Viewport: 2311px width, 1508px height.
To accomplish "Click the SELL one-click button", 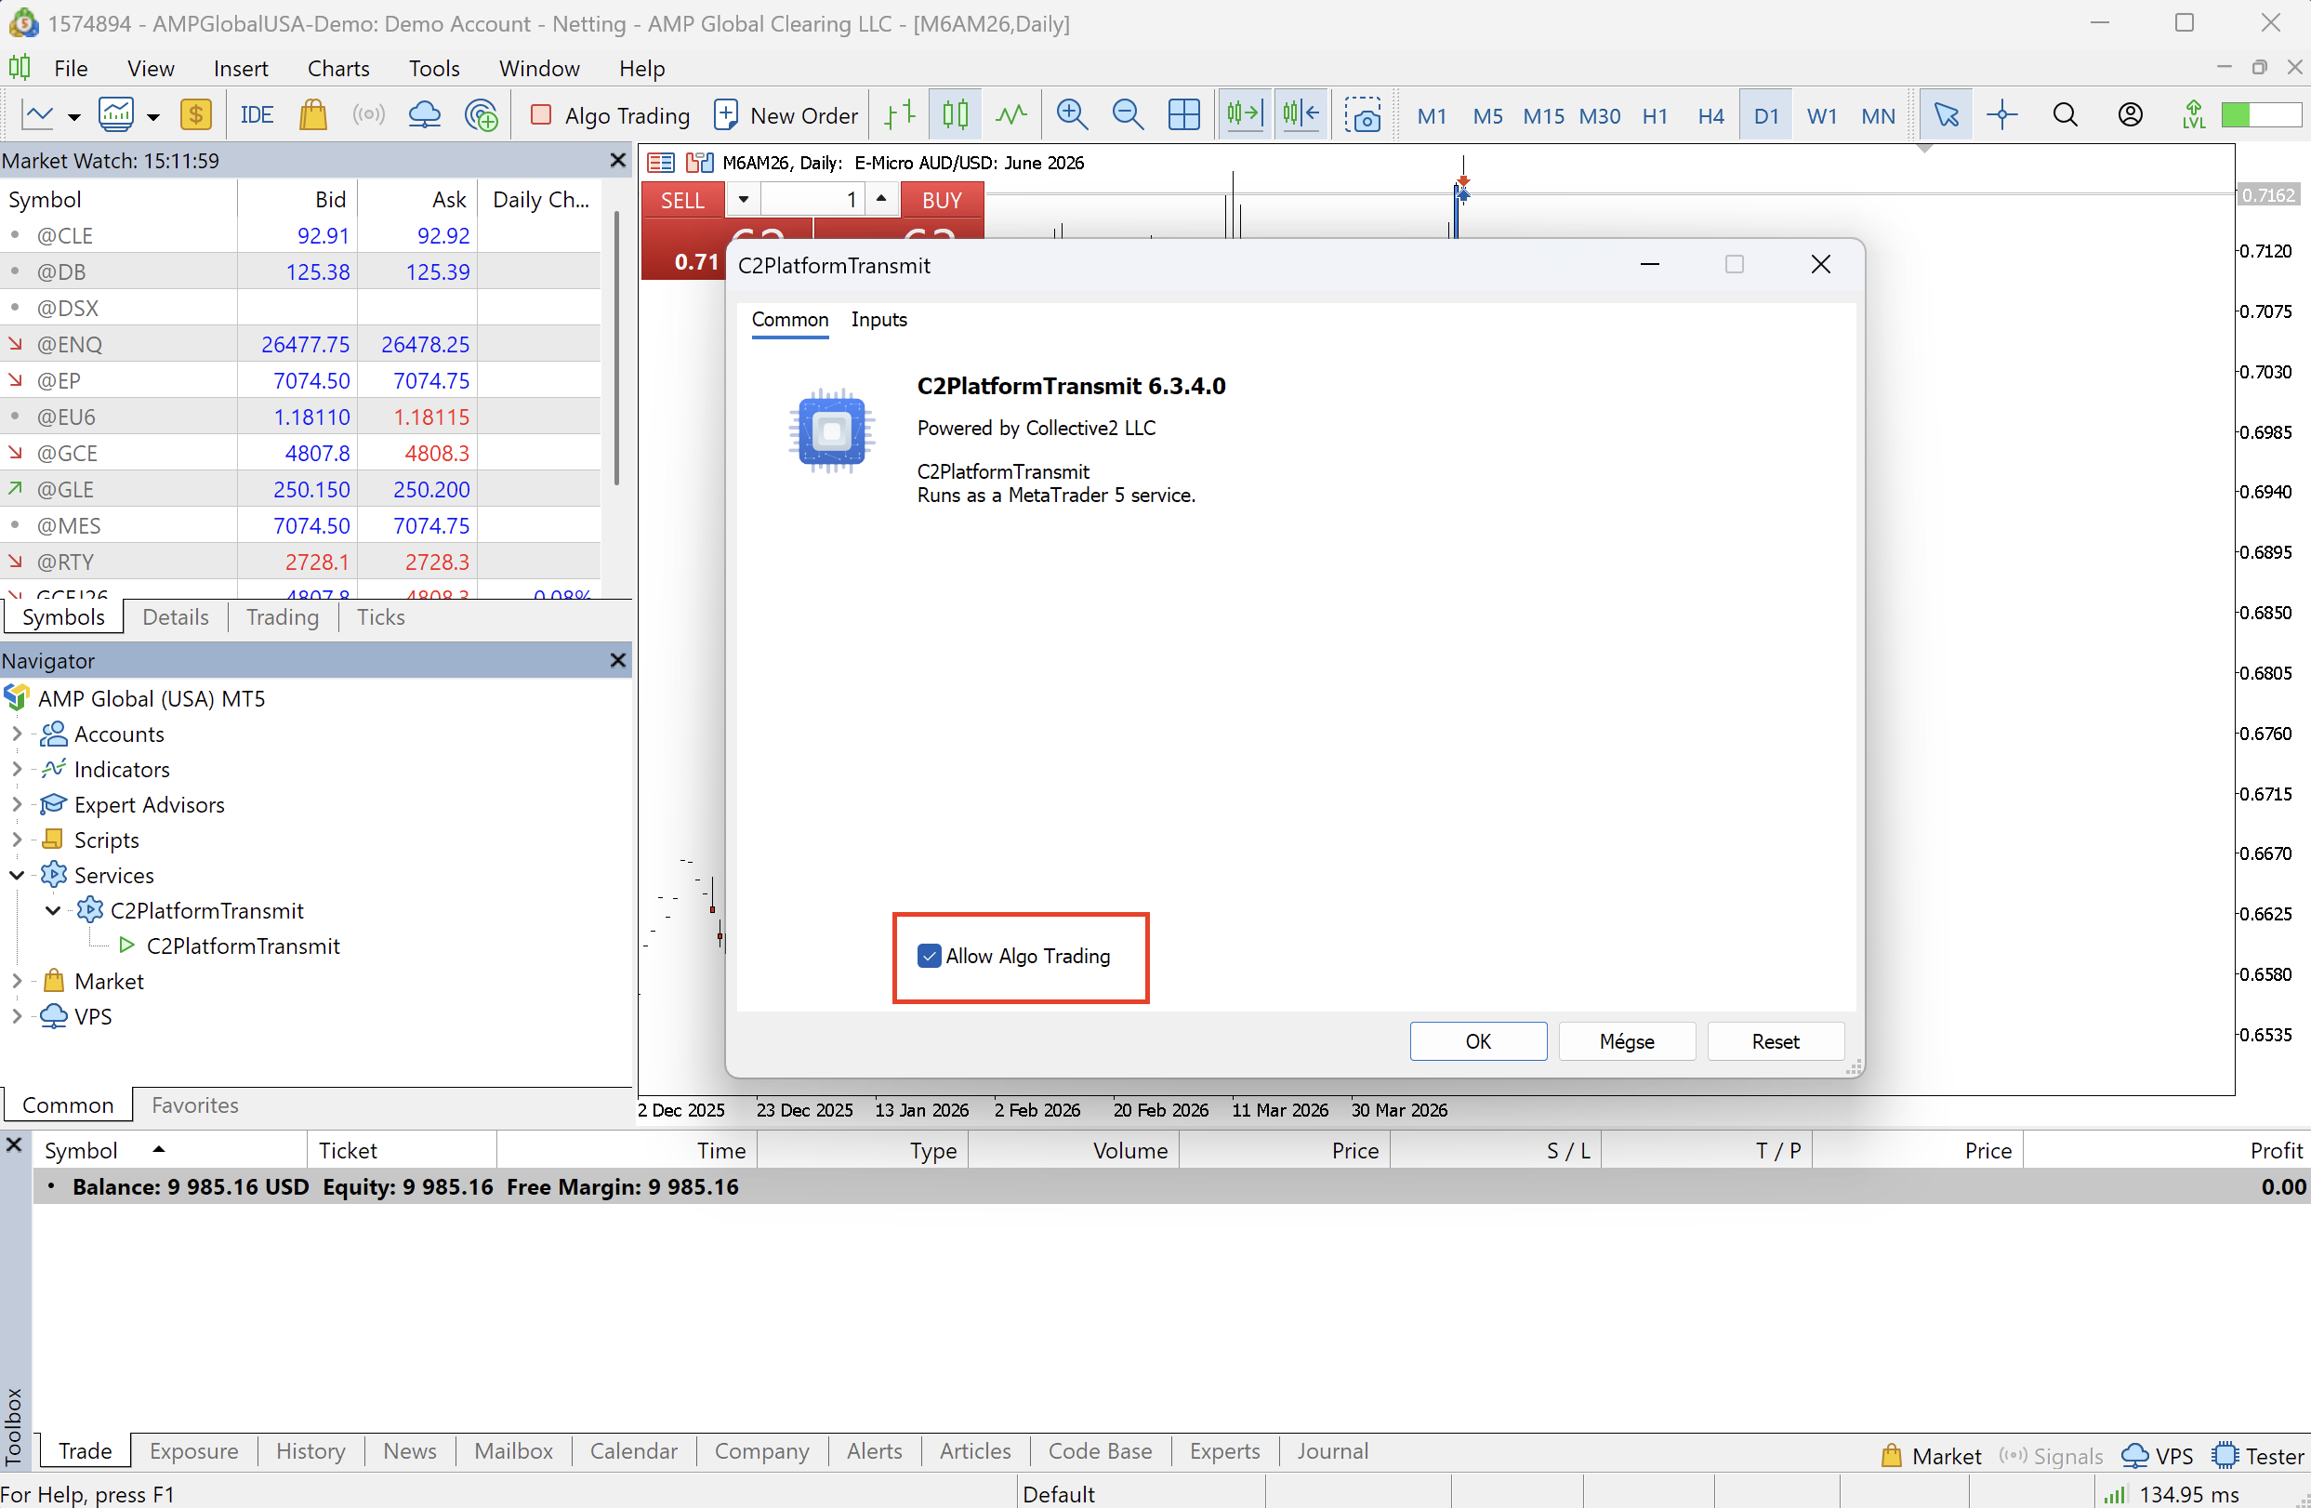I will pos(682,200).
